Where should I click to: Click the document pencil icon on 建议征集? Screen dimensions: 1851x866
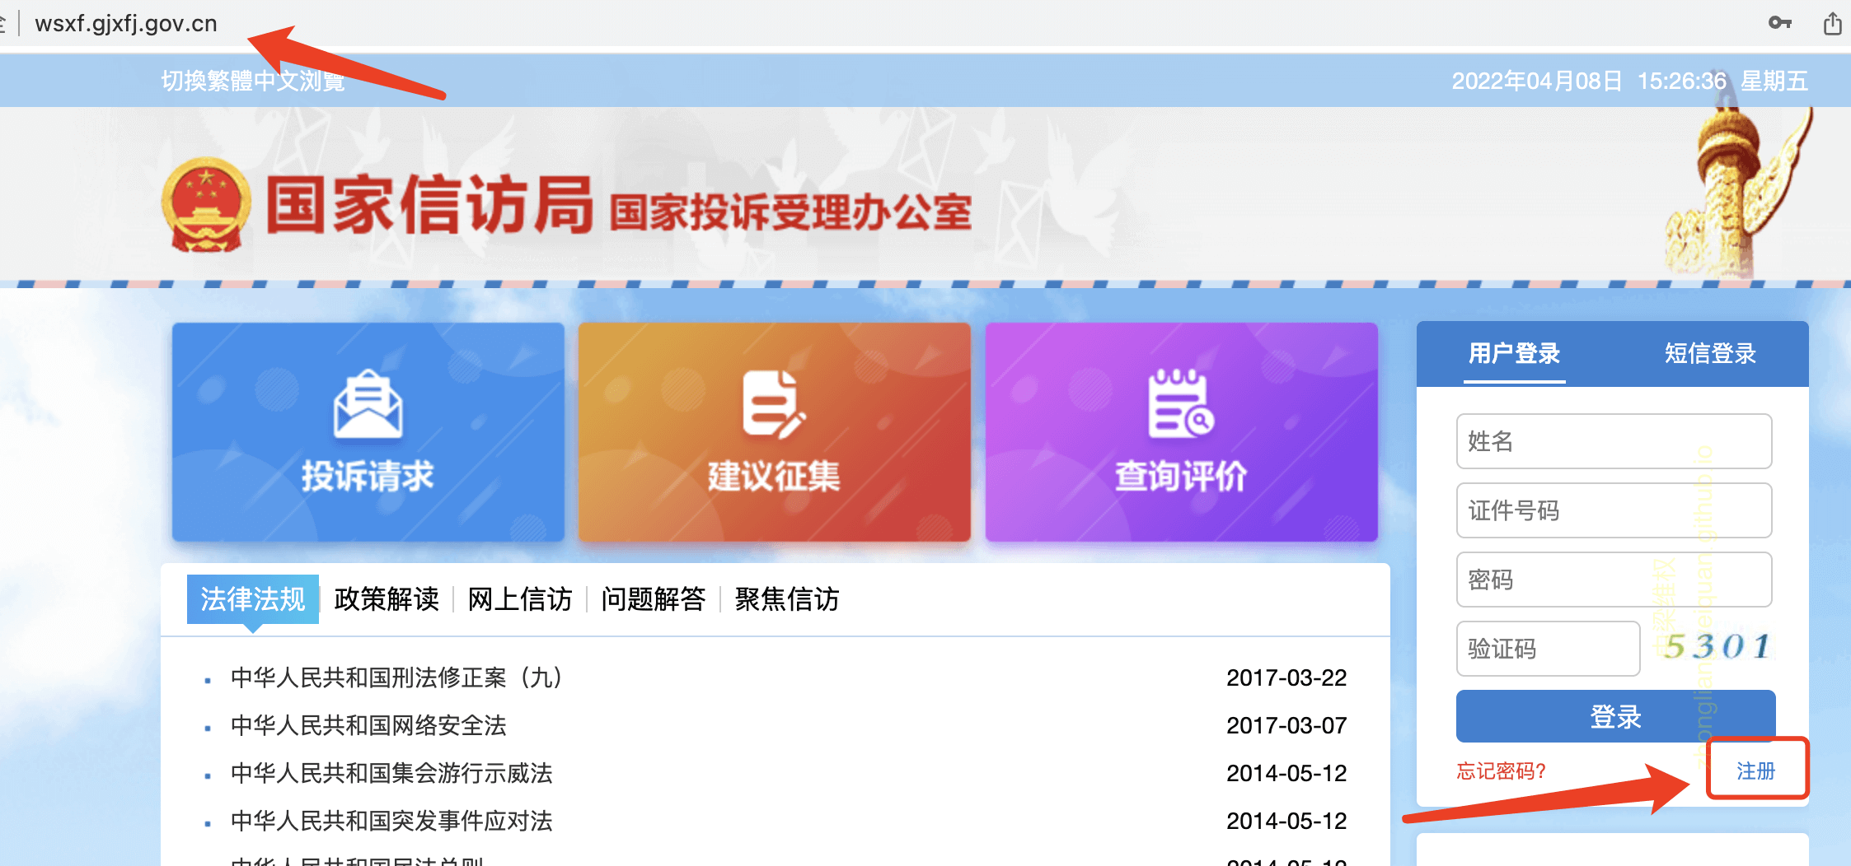coord(774,403)
